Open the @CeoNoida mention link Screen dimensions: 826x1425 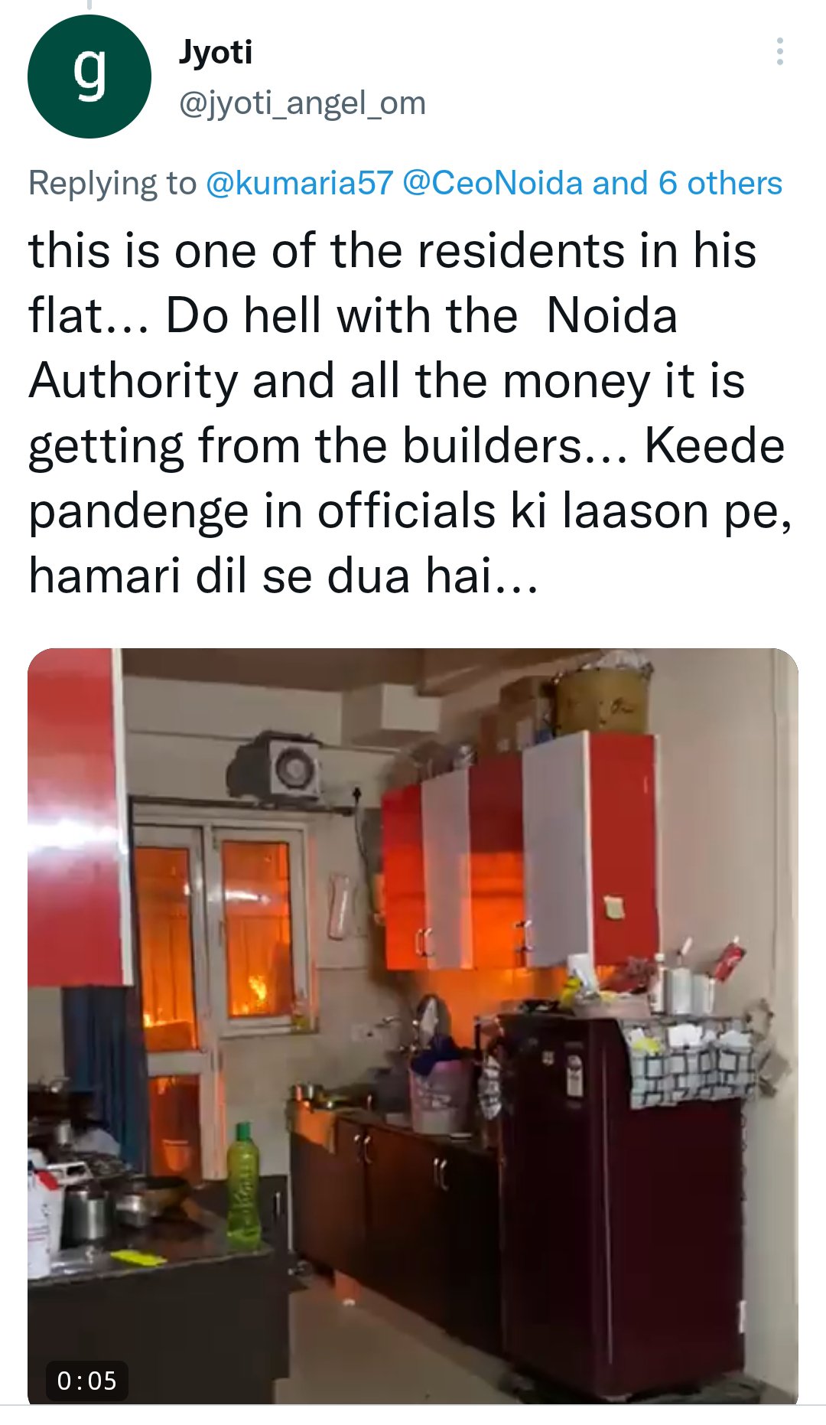point(493,183)
